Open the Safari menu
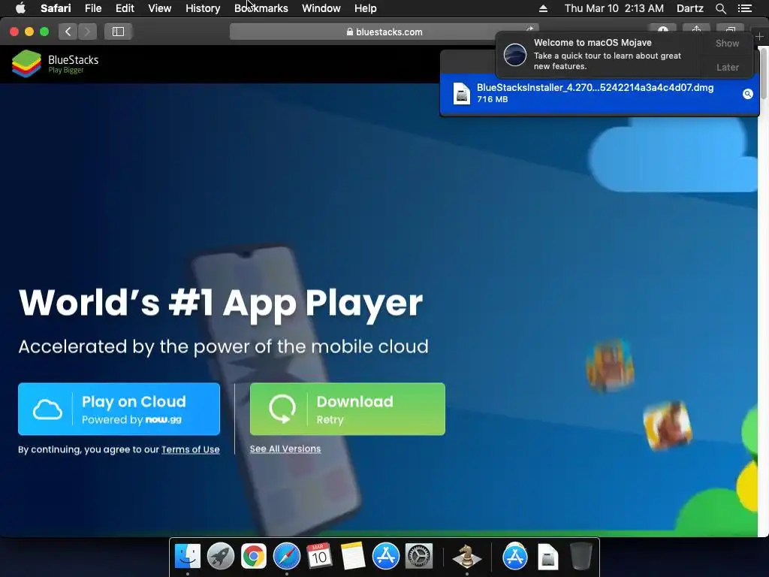The width and height of the screenshot is (769, 577). tap(56, 8)
